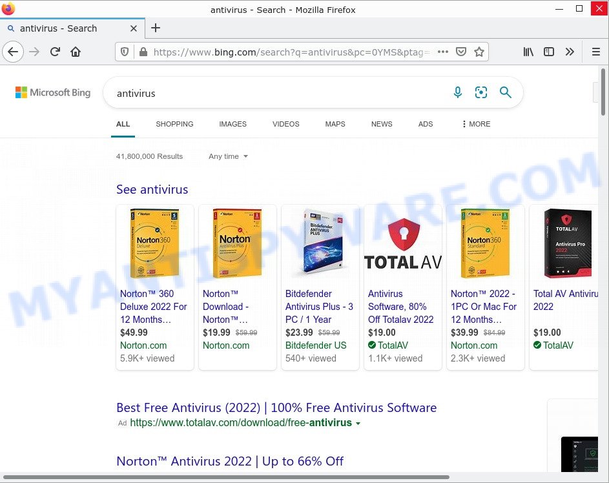Open Bitdefender Antivirus Plus 3 PC link
The image size is (609, 483).
pos(319,306)
